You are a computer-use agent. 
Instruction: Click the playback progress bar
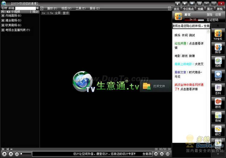coord(83,149)
